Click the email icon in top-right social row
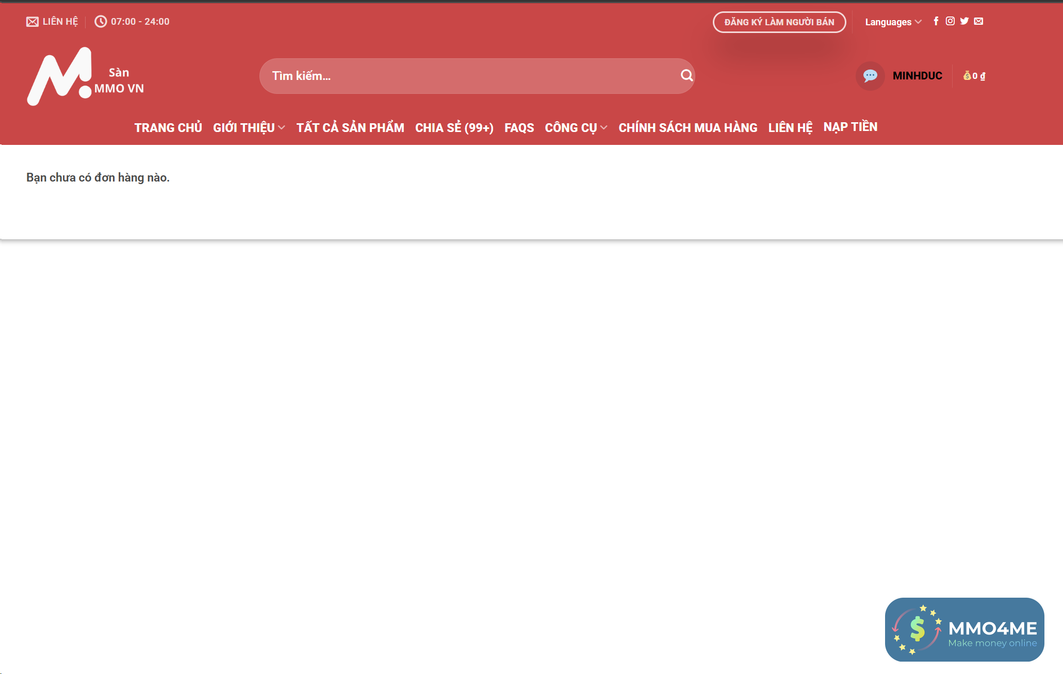 (x=978, y=21)
